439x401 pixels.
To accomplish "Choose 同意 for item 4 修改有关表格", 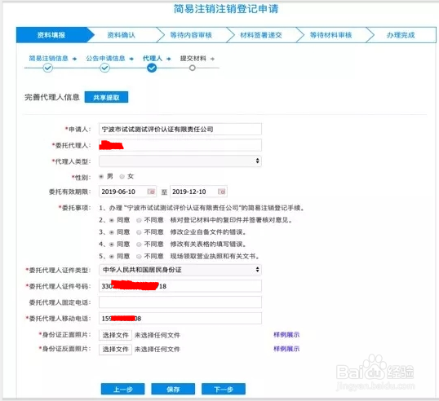I will [112, 245].
